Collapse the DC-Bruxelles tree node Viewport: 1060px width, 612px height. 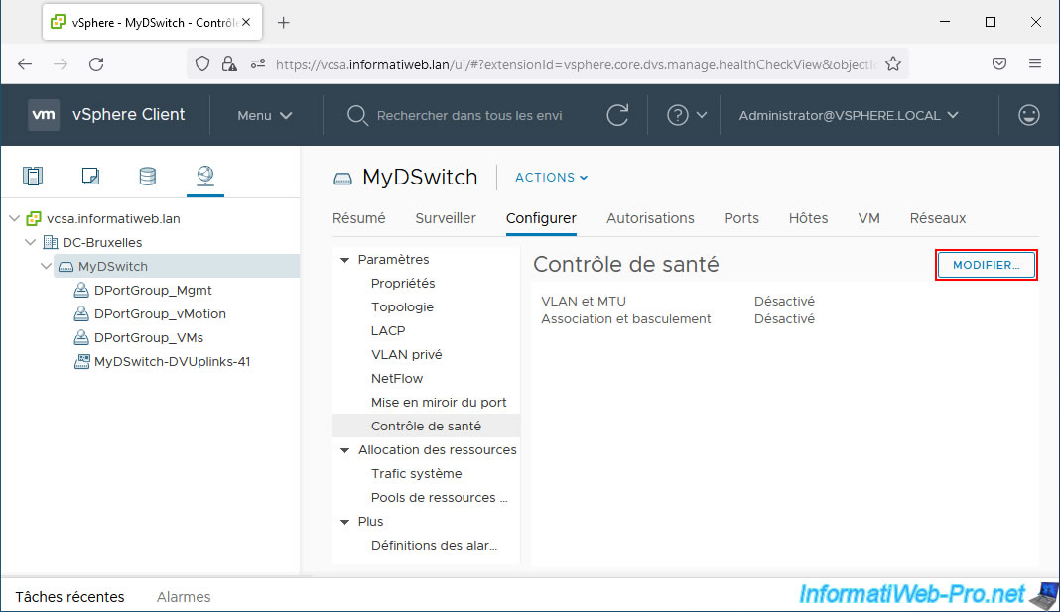tap(30, 242)
